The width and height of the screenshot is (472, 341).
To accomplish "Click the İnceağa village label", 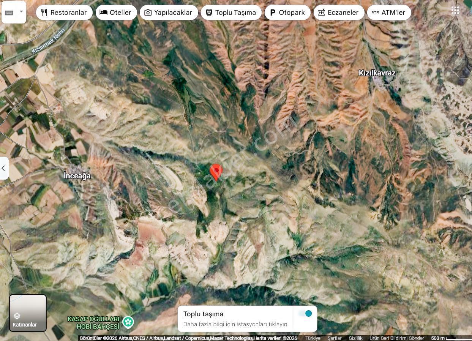I will click(x=77, y=176).
